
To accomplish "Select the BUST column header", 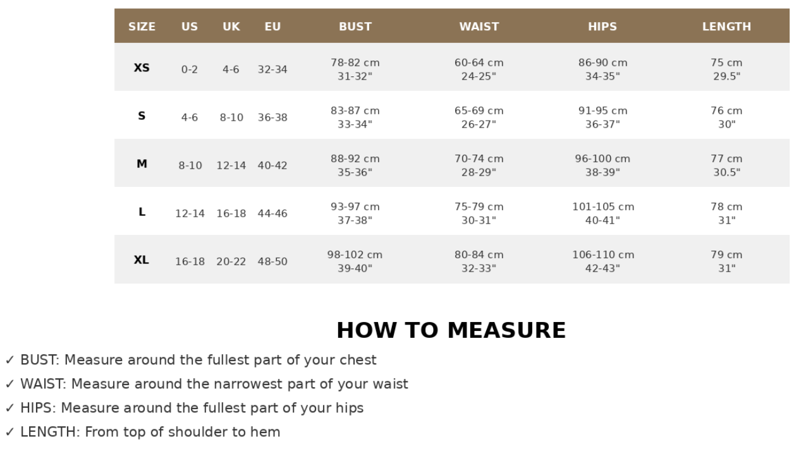I will click(355, 27).
